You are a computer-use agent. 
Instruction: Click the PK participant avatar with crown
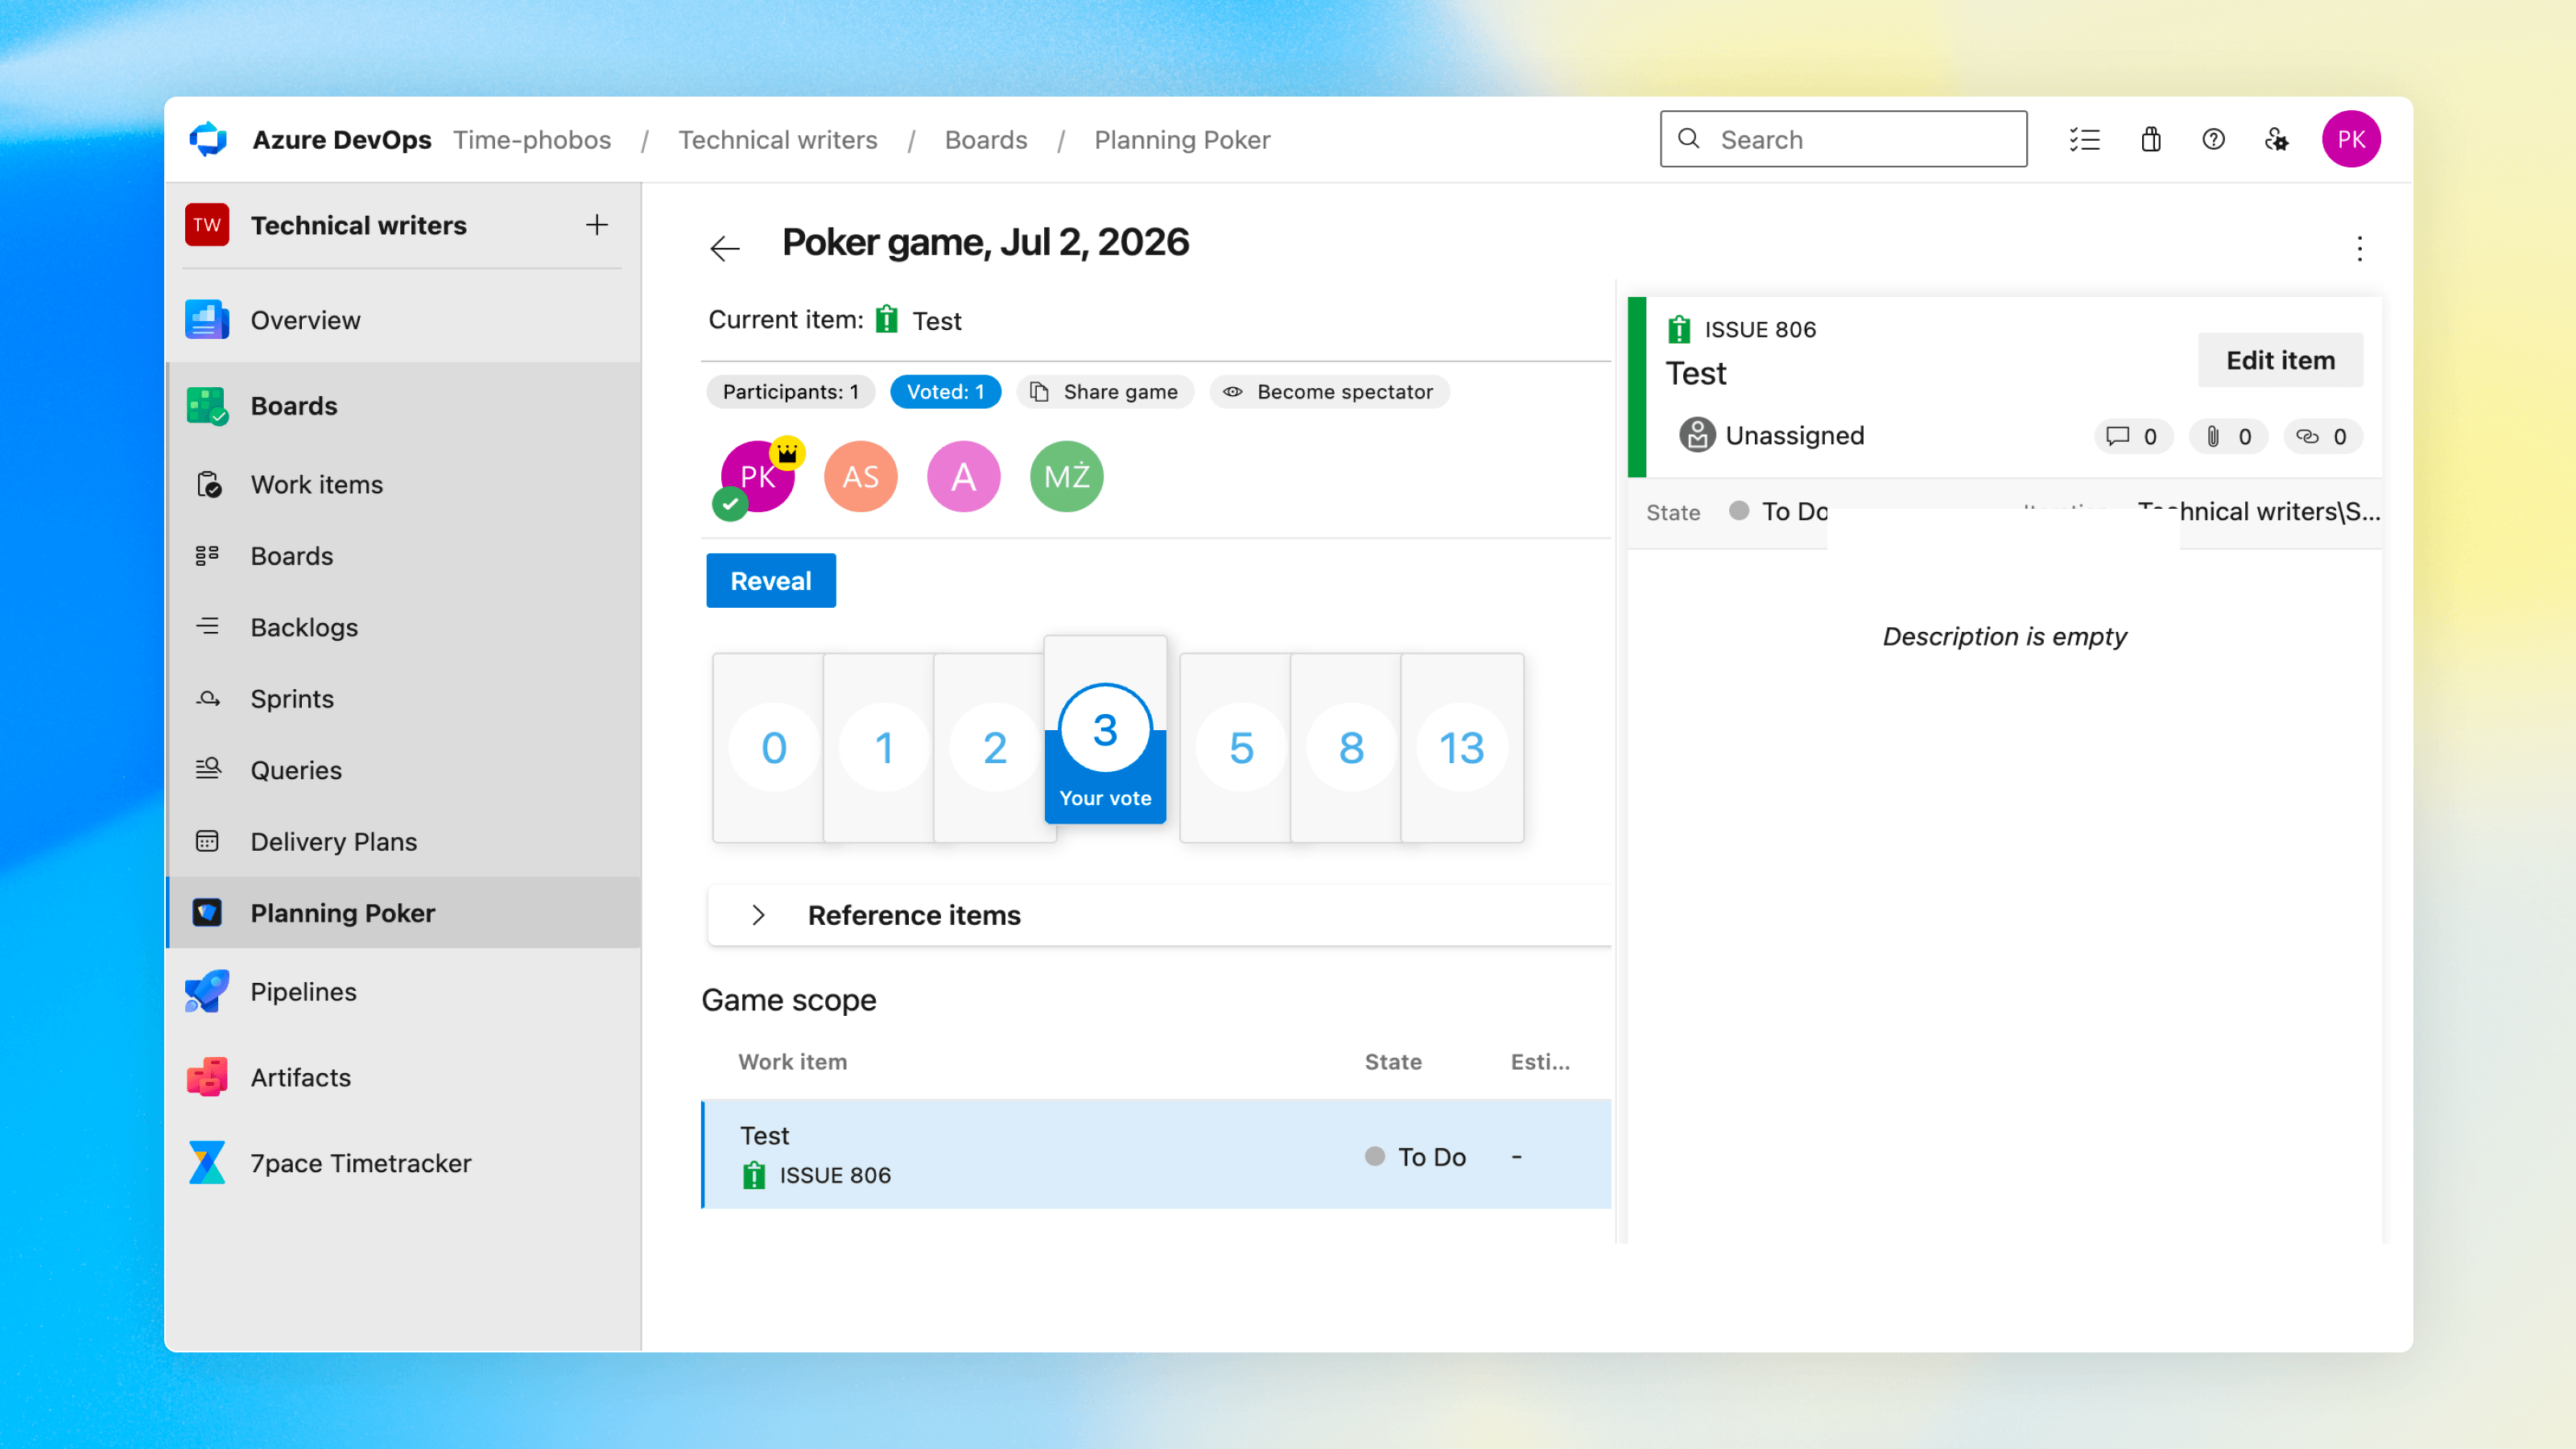click(758, 476)
